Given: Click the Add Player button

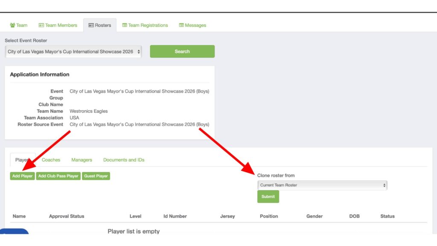Looking at the screenshot, I should tap(22, 176).
